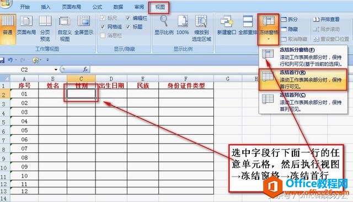Choose Freeze Panes (冻结拆分窗格) option
Screen dimensions: 353x202
tap(303, 56)
